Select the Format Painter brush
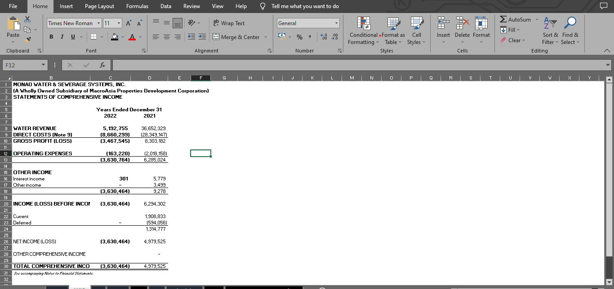The height and width of the screenshot is (289, 614). point(27,40)
